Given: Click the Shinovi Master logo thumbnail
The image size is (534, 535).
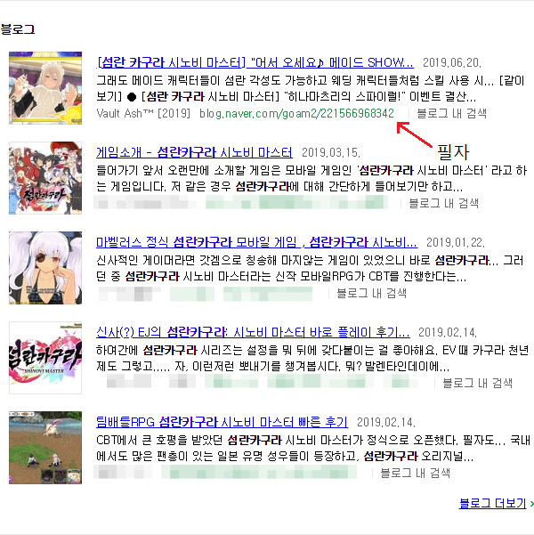Looking at the screenshot, I should [45, 358].
